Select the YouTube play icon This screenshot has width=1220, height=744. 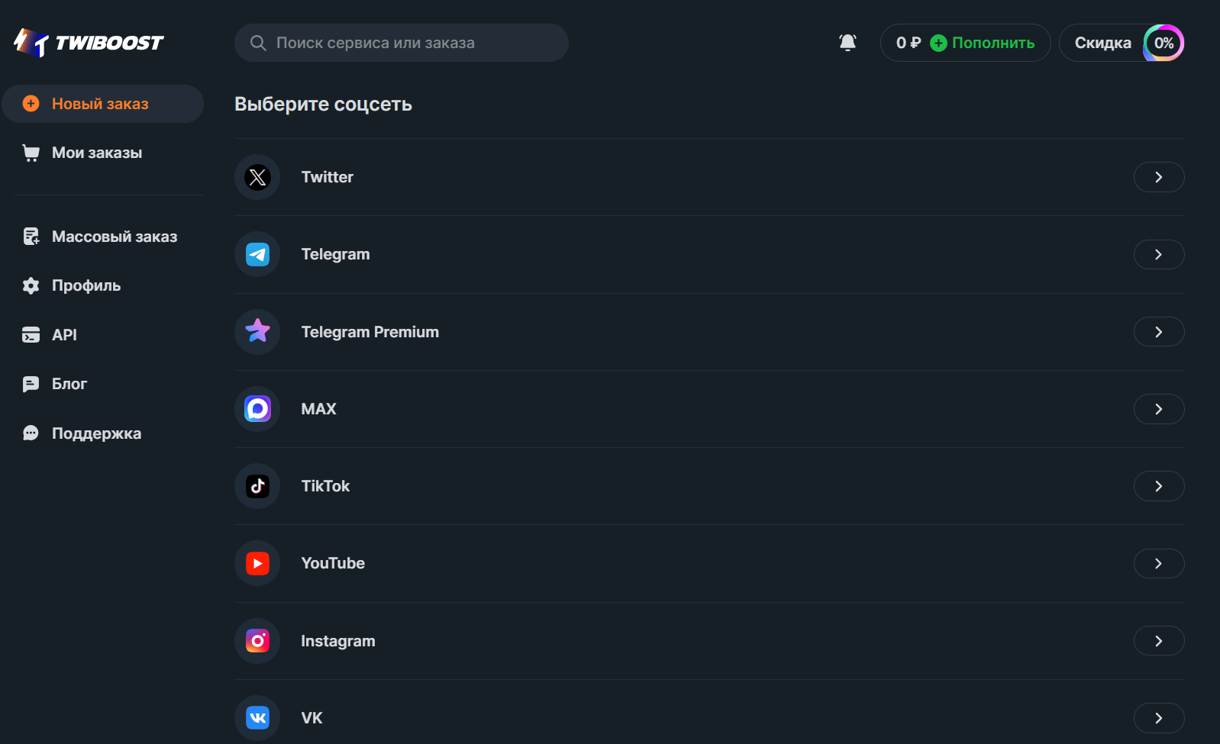pos(257,563)
